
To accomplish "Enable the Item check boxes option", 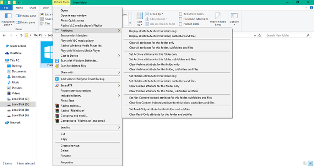I will coord(180,14).
